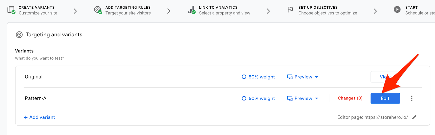Click the View button for Original

pyautogui.click(x=385, y=77)
